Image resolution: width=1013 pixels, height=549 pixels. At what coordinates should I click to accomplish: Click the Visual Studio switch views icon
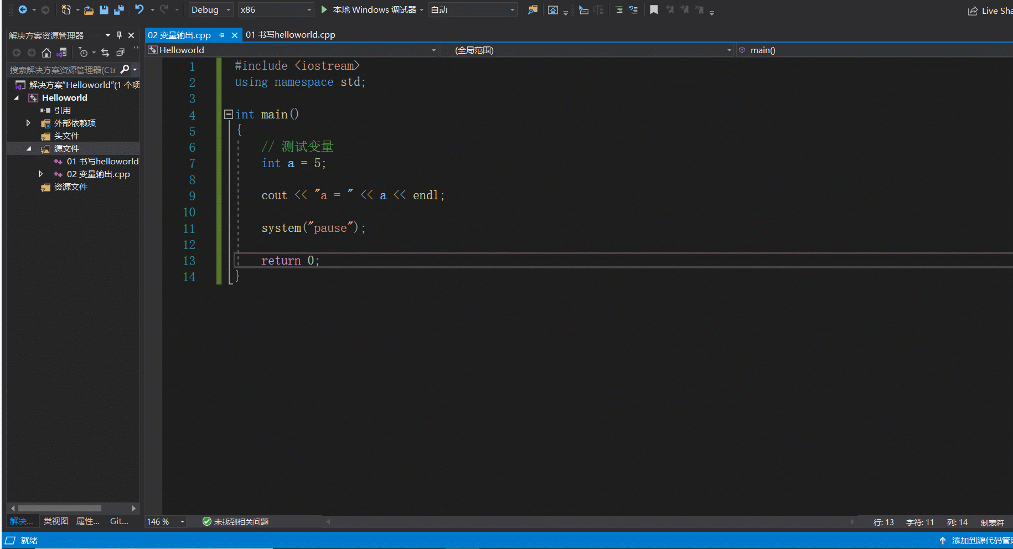tap(61, 53)
